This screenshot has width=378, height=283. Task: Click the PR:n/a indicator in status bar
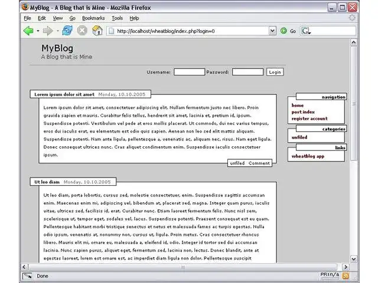(x=330, y=275)
